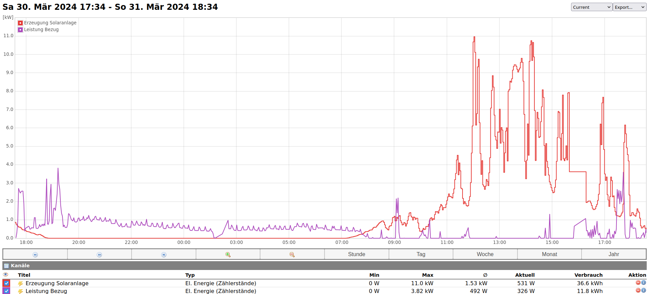The height and width of the screenshot is (294, 647).
Task: Click the red remove icon for Erzeugung Solaranlage
Action: pos(638,283)
